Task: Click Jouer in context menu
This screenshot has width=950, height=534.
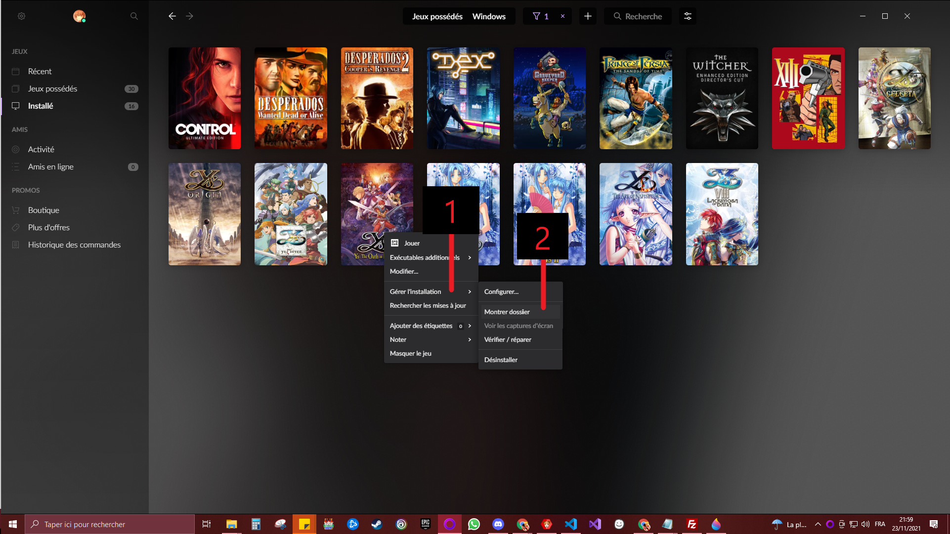Action: [412, 243]
